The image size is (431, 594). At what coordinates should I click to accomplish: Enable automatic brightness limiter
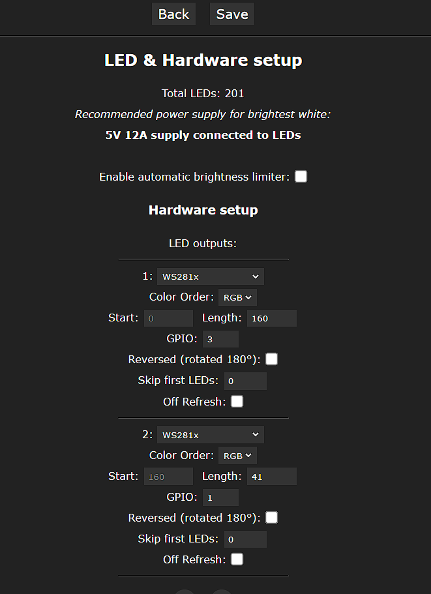coord(301,176)
